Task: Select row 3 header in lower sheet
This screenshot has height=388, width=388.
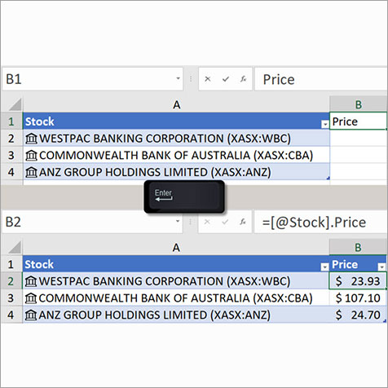Action: click(11, 298)
